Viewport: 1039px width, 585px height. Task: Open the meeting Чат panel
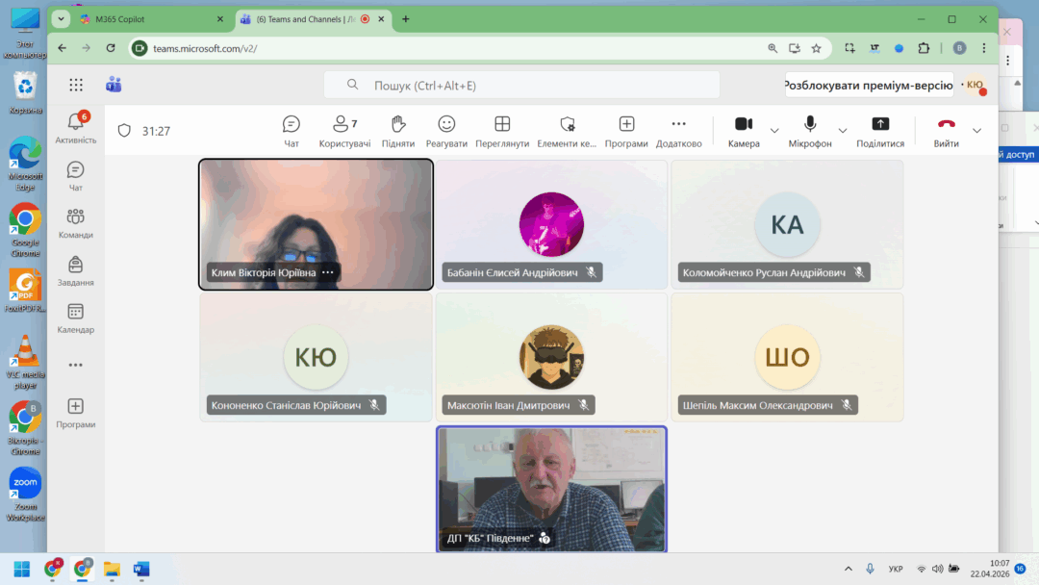291,130
